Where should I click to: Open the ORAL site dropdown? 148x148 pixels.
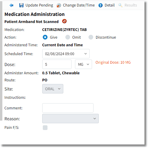[53, 89]
